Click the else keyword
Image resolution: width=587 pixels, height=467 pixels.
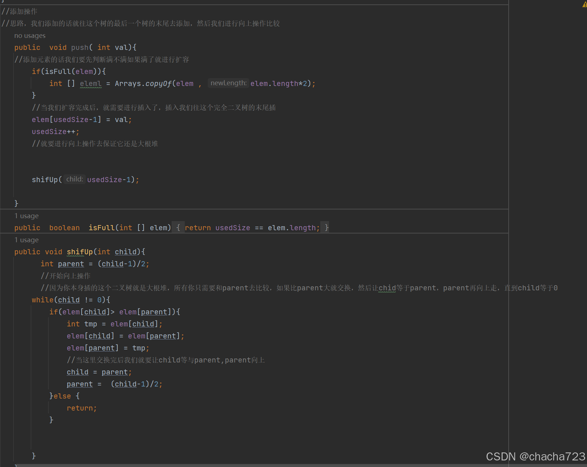tap(62, 396)
